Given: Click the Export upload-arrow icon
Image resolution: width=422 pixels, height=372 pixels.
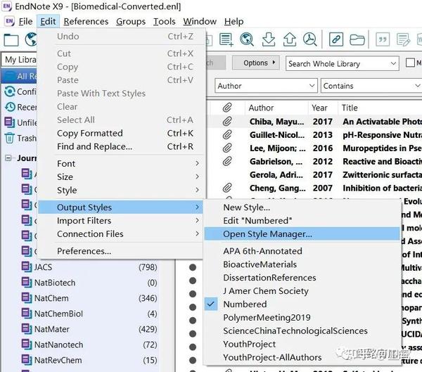Looking at the screenshot, I should coord(289,39).
